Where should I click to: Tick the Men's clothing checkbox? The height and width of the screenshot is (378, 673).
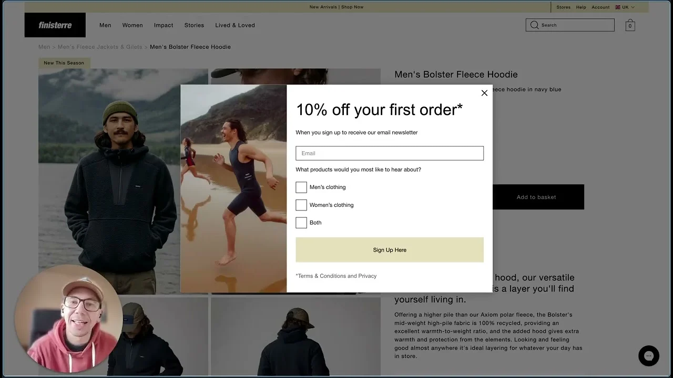[x=301, y=187]
